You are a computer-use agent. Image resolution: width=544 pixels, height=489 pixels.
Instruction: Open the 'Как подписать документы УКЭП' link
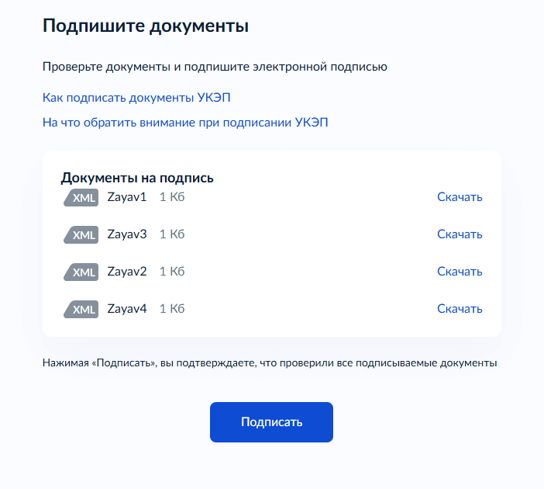[136, 98]
